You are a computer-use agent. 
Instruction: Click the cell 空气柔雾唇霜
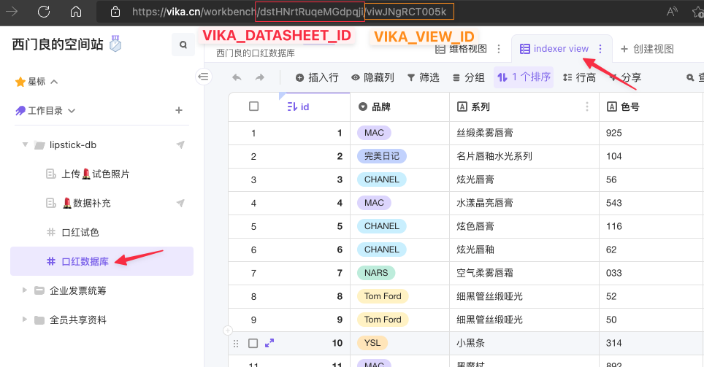point(524,273)
